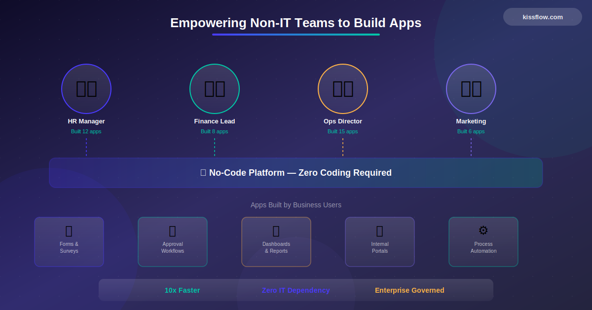592x310 pixels.
Task: Click the "Zero IT Dependency" text
Action: tap(296, 290)
